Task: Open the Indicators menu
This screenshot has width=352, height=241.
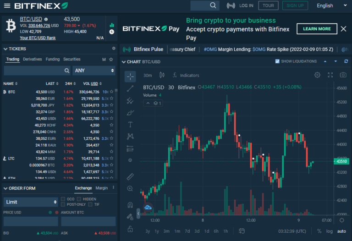Action: pos(186,76)
